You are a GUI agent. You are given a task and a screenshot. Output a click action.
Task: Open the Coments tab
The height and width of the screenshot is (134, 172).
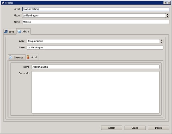[17, 57]
